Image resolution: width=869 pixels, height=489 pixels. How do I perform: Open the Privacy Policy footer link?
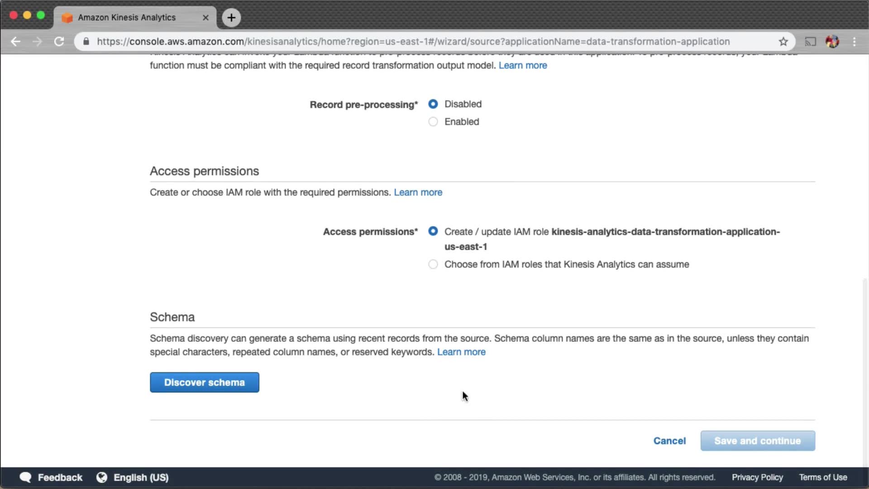(x=757, y=477)
